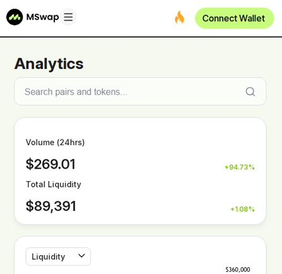Click the +94.73% volume change indicator

pos(240,167)
